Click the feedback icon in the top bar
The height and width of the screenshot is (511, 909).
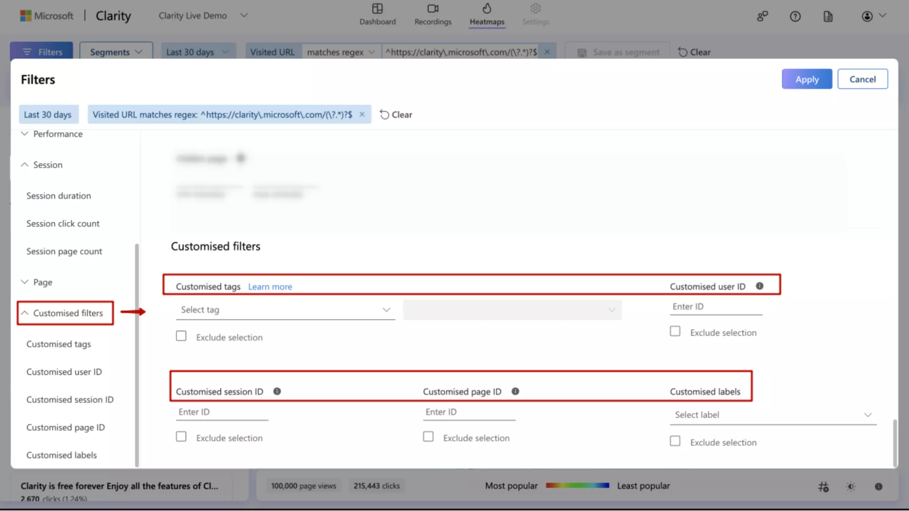pos(762,16)
